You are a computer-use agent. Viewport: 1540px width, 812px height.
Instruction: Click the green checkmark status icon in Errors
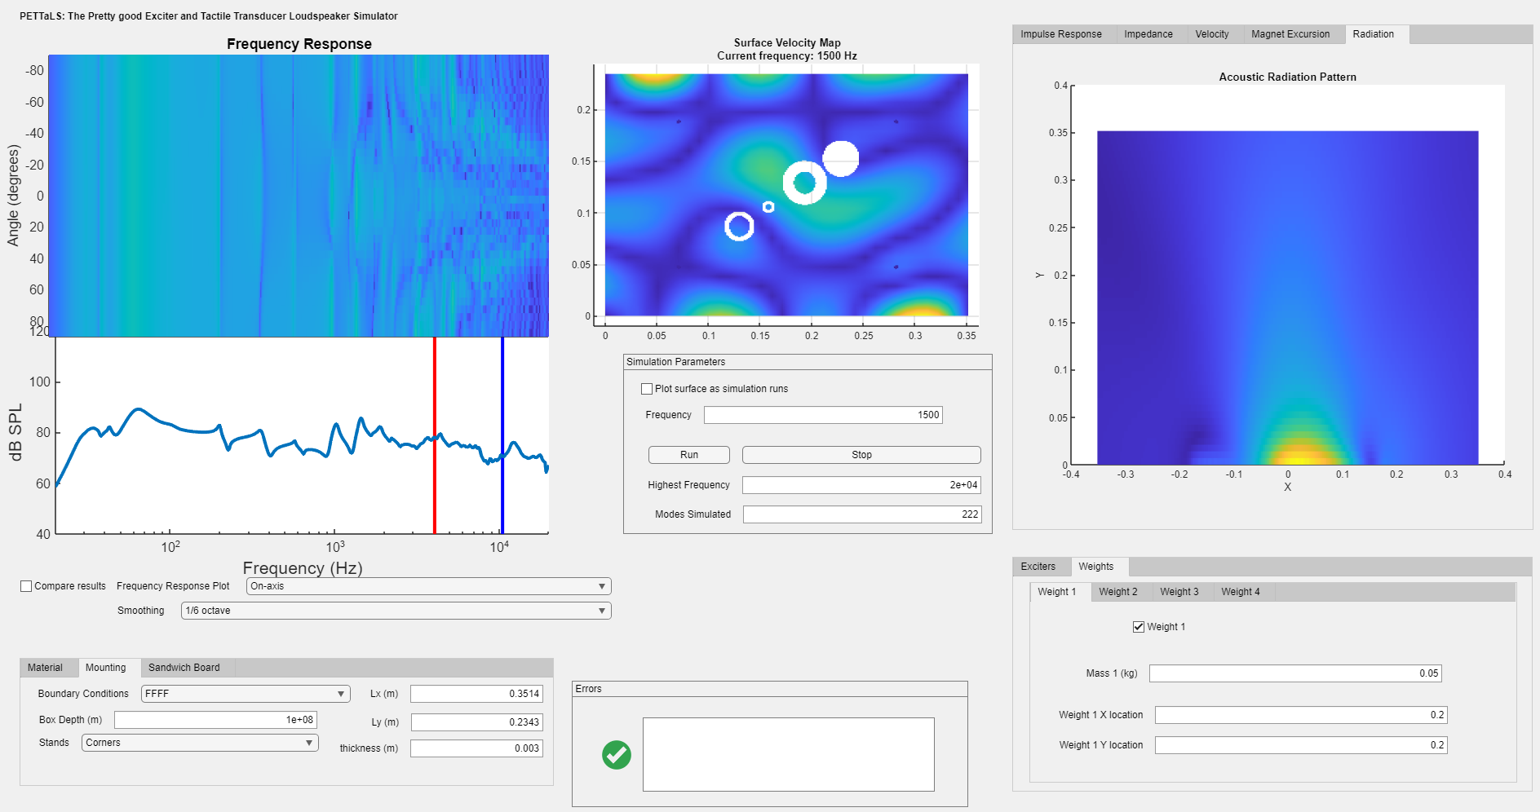tap(617, 755)
